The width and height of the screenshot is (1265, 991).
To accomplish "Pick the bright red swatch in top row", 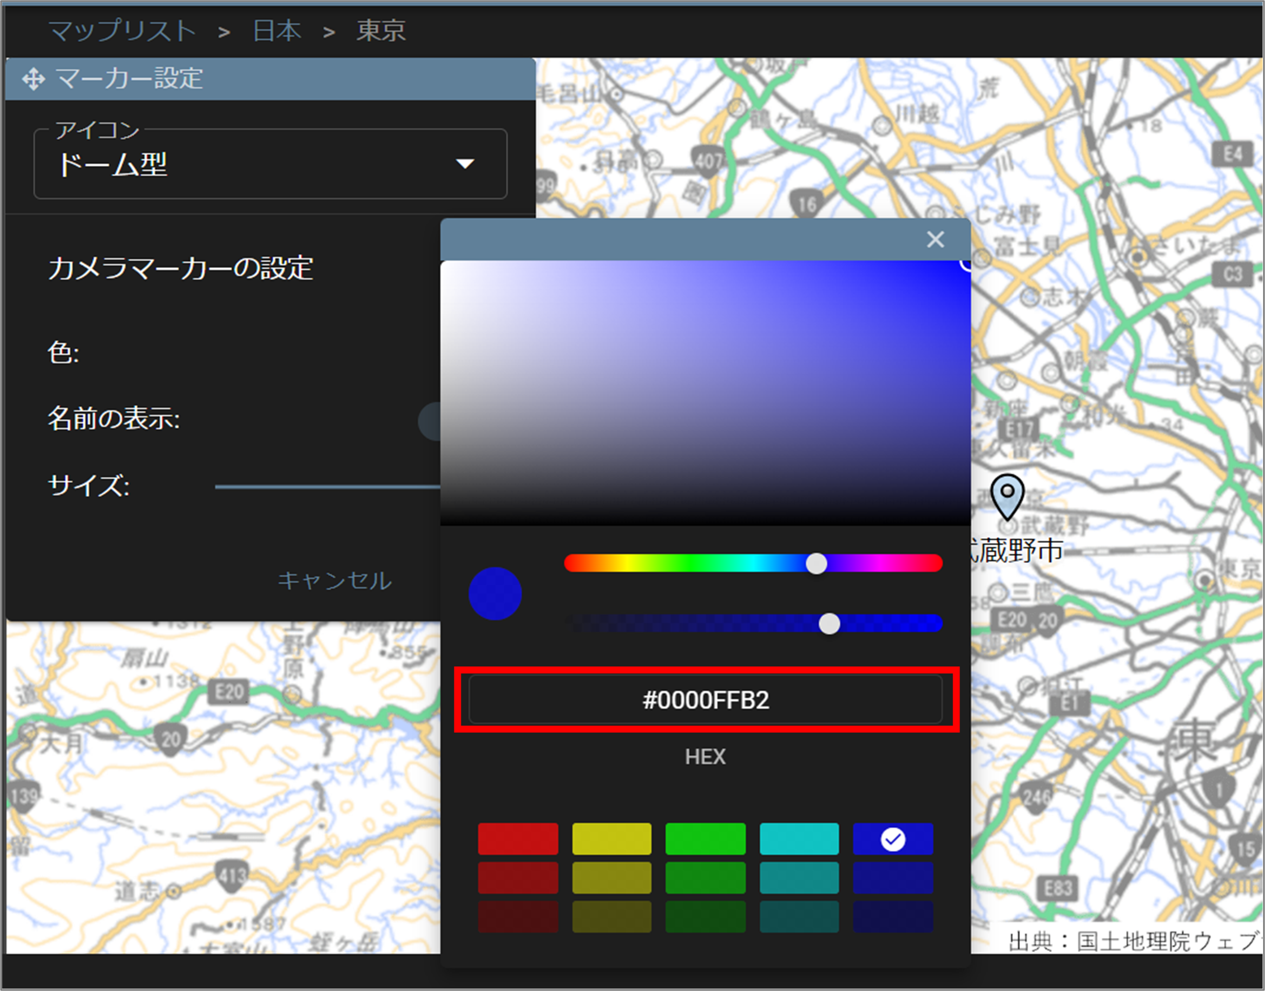I will 518,838.
